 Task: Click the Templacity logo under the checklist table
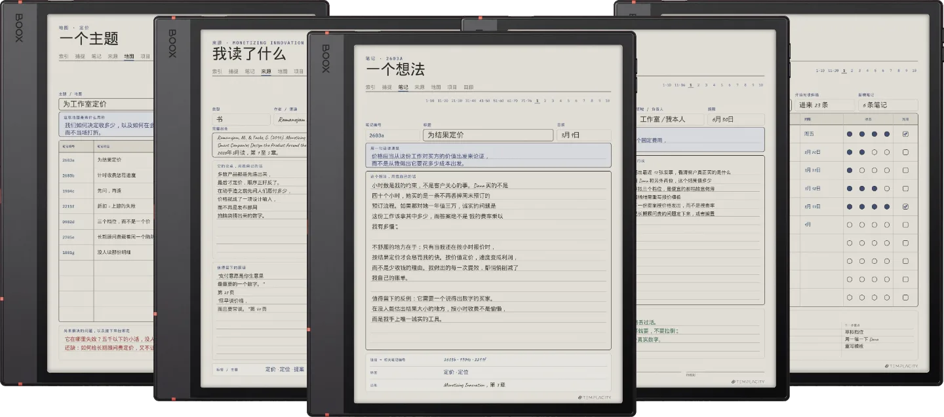click(901, 366)
